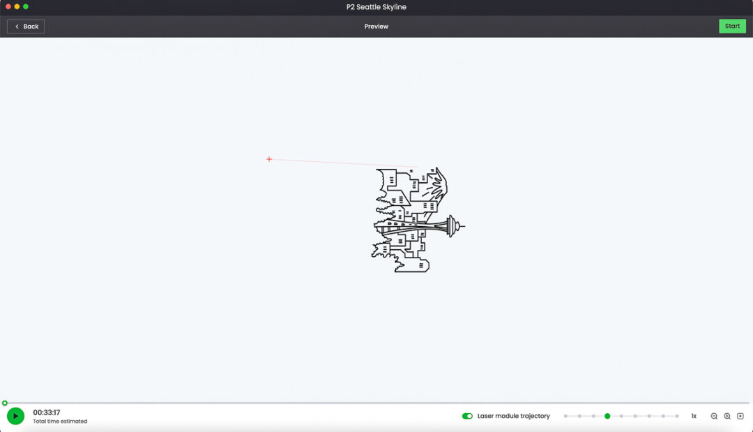This screenshot has height=432, width=753.
Task: Click the Back button
Action: click(26, 27)
